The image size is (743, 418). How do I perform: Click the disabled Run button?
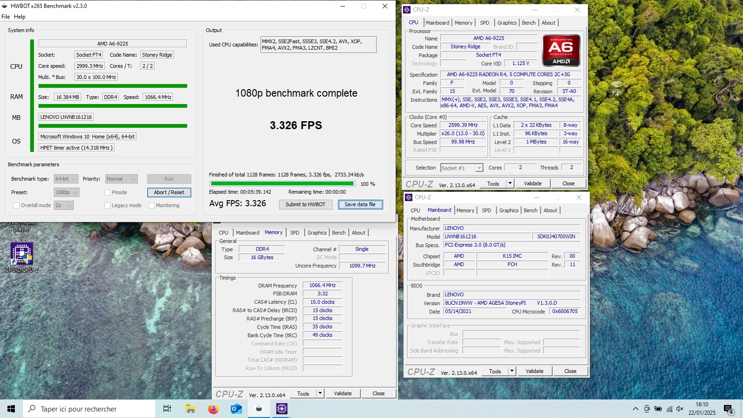coord(169,179)
